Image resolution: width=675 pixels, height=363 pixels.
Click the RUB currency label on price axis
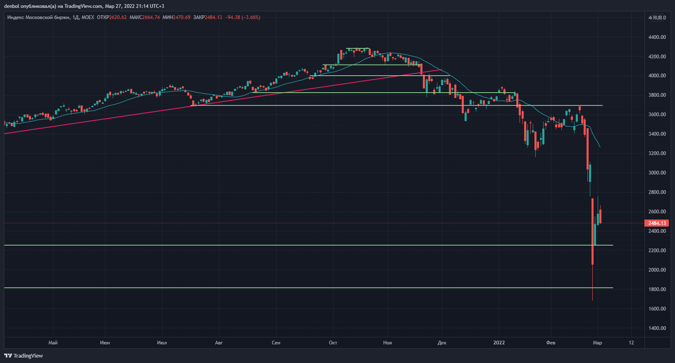coord(657,18)
